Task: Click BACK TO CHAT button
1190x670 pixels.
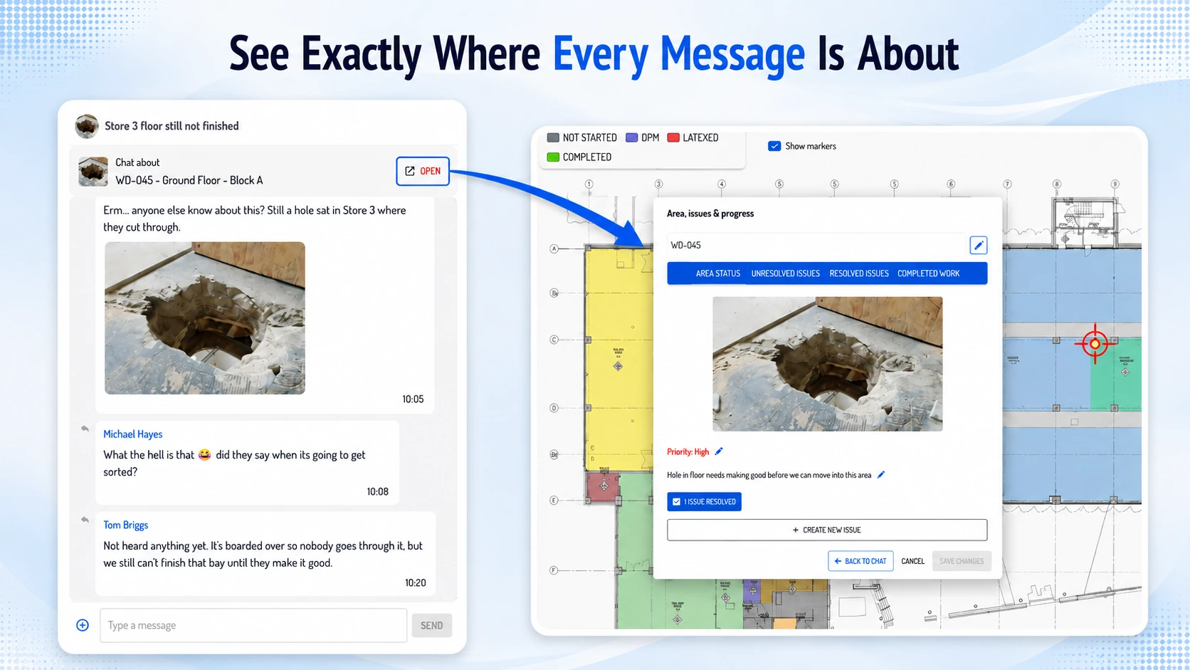Action: tap(860, 561)
